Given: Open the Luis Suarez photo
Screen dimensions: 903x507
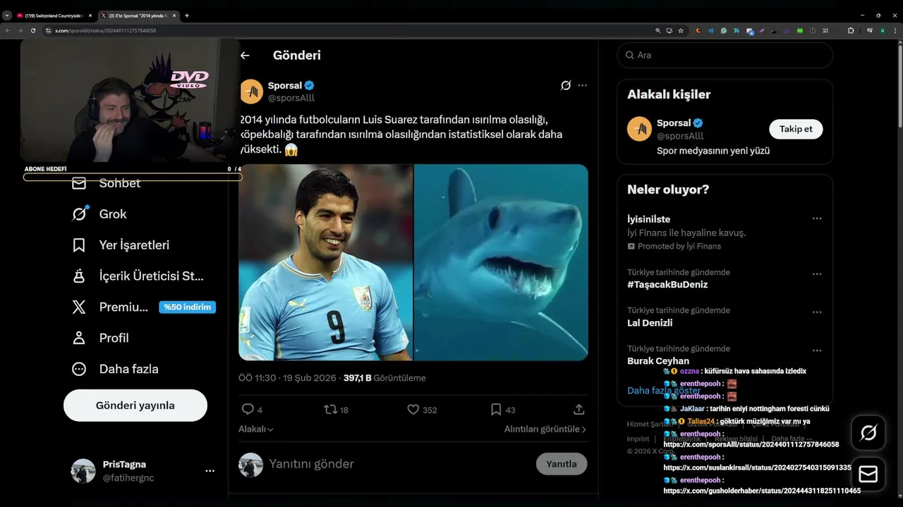Looking at the screenshot, I should (326, 263).
